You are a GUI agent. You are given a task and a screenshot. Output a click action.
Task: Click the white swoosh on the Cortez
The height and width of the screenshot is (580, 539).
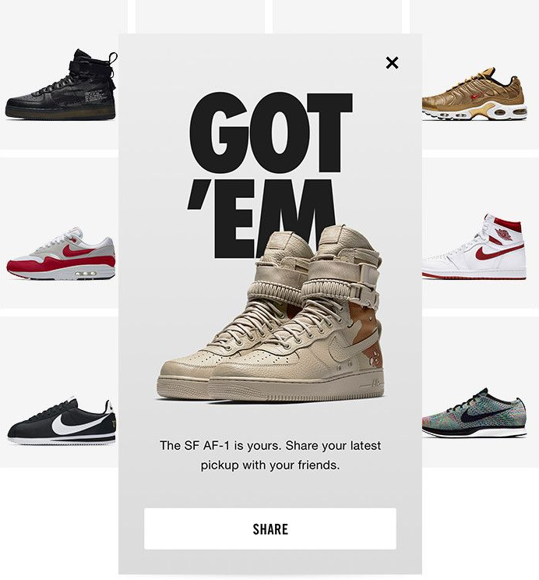(x=79, y=423)
